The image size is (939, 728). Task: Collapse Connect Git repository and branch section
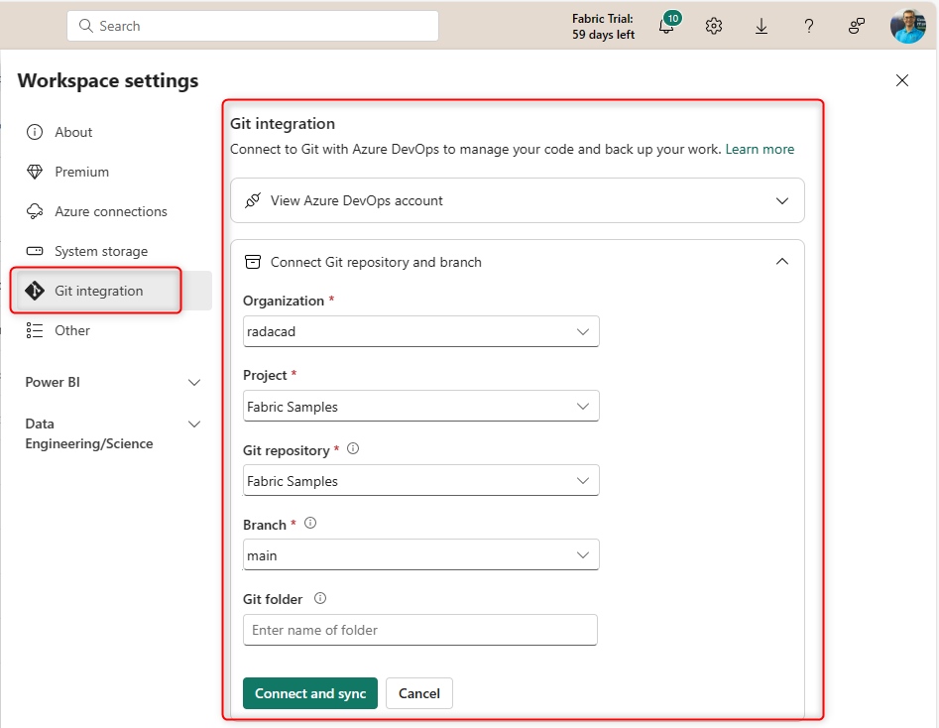click(782, 262)
